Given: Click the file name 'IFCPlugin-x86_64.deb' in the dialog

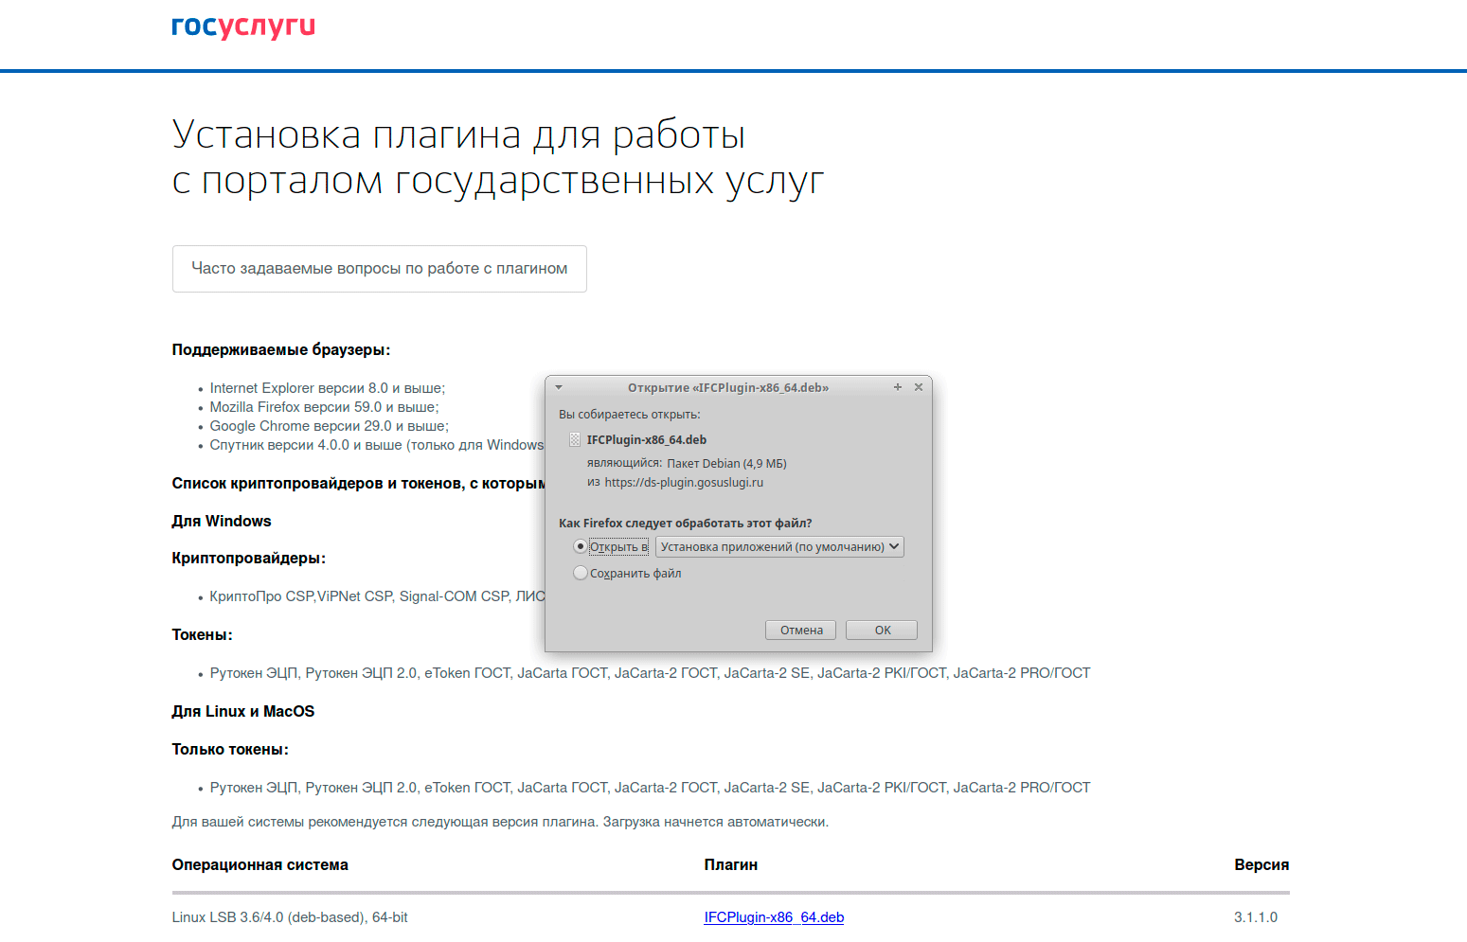Looking at the screenshot, I should [x=647, y=440].
